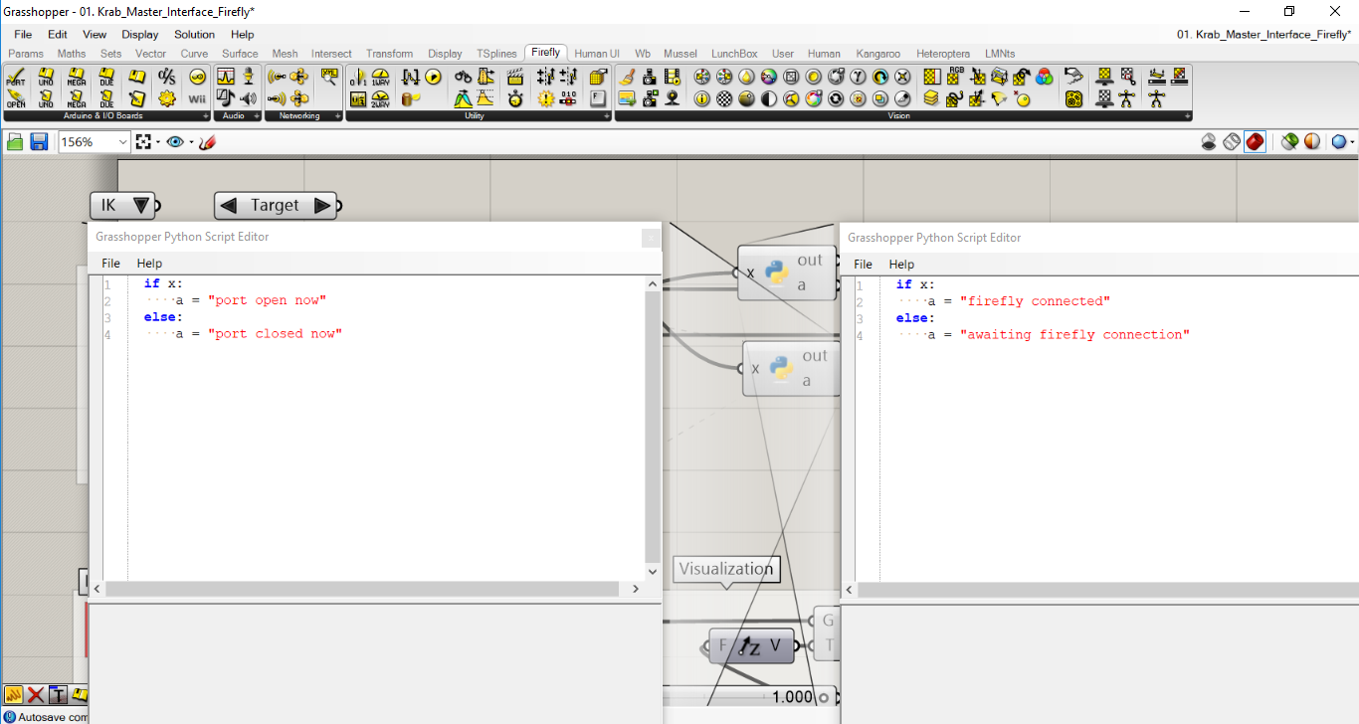Select the music note icon in Audio panel
The height and width of the screenshot is (724, 1359).
(x=226, y=97)
